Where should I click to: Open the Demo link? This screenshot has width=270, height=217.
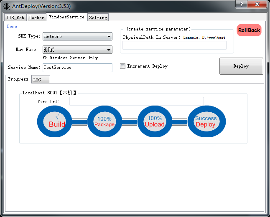coord(12,26)
